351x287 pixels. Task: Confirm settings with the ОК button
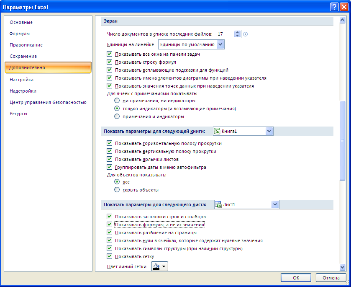[296, 278]
